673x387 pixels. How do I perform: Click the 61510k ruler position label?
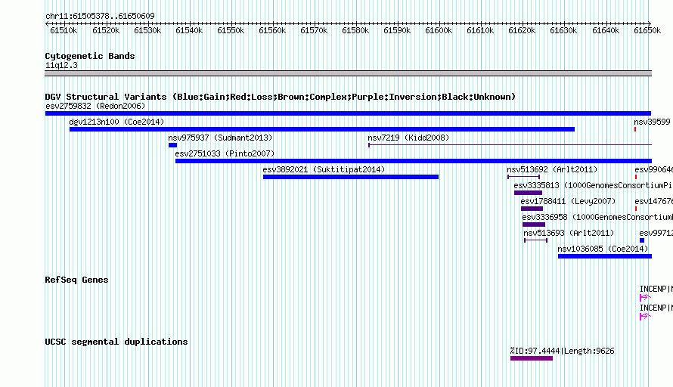tap(64, 30)
